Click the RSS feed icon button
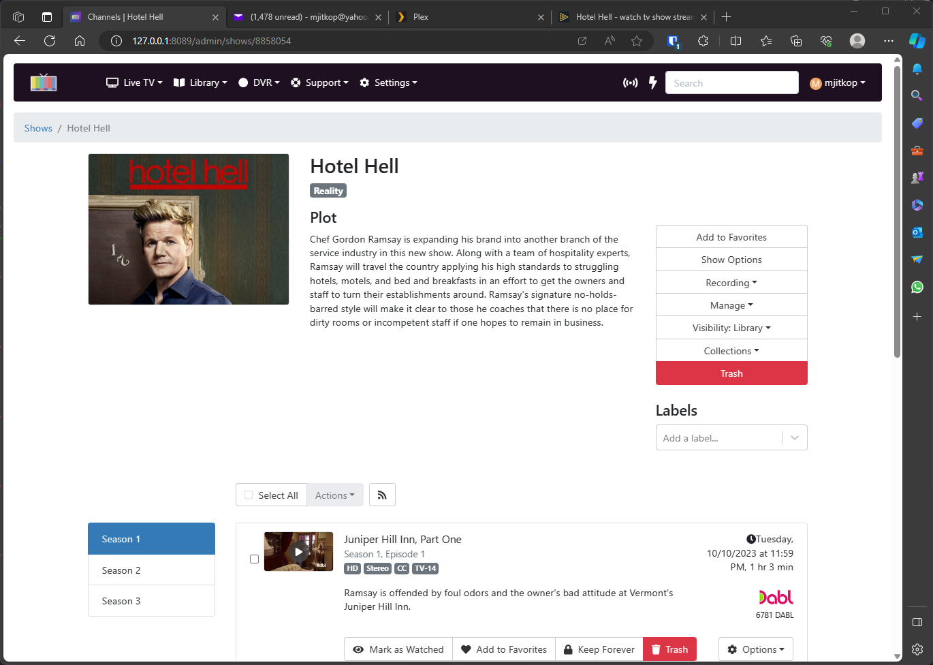Viewport: 933px width, 665px height. pos(382,495)
